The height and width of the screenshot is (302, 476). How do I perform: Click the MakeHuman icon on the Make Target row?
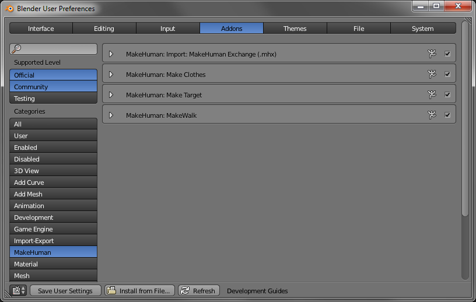(432, 94)
